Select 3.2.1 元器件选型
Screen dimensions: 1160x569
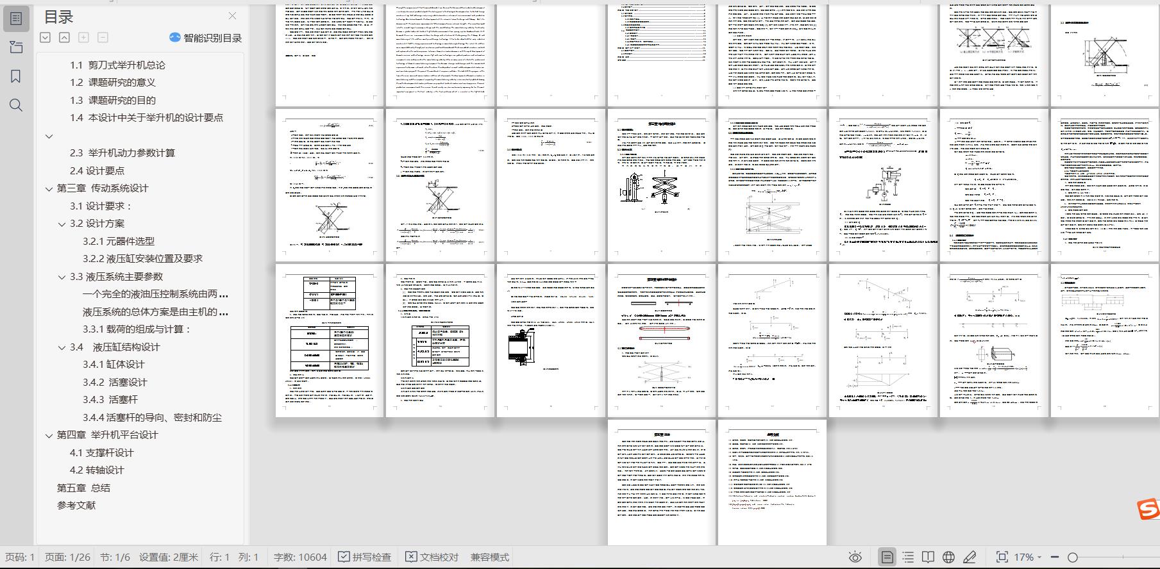pyautogui.click(x=119, y=241)
